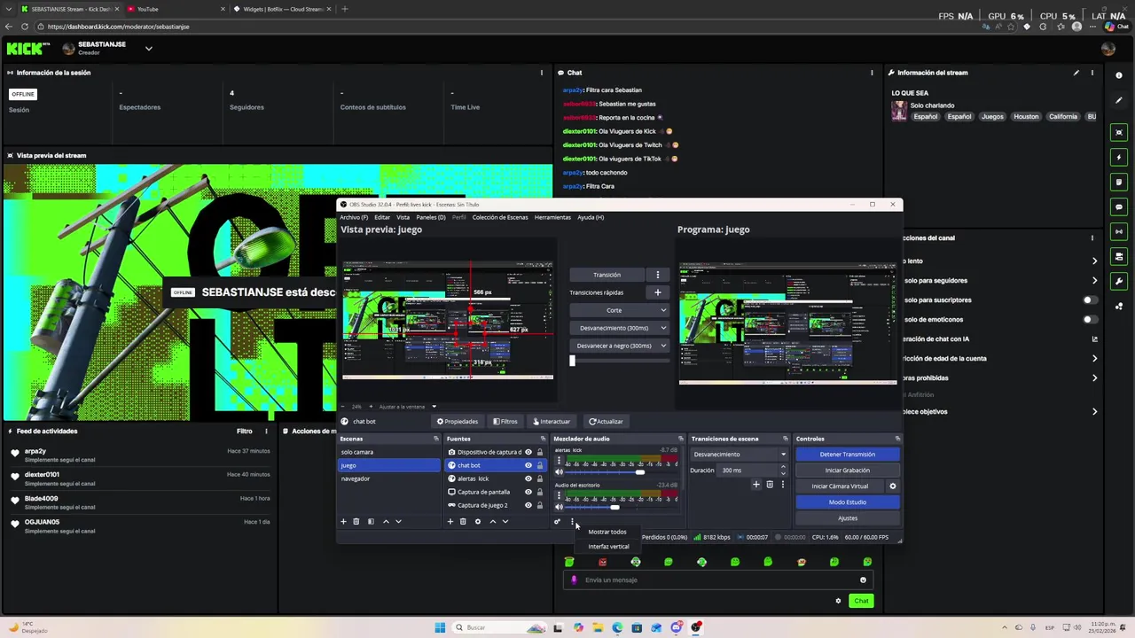Move source down in Fuentes panel
1135x638 pixels.
point(505,521)
